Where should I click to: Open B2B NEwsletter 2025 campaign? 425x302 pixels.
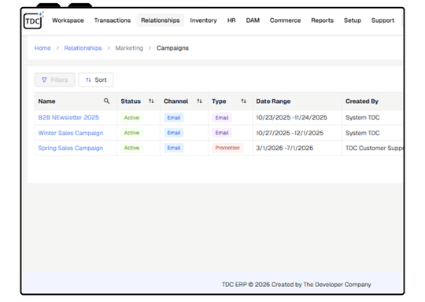click(68, 117)
